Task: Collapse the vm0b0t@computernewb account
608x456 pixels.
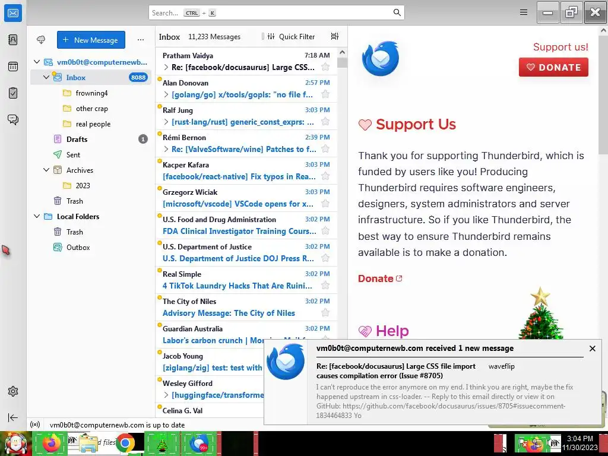Action: pyautogui.click(x=37, y=62)
